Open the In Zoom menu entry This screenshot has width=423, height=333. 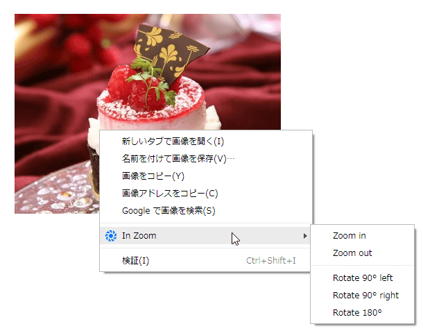tap(205, 236)
